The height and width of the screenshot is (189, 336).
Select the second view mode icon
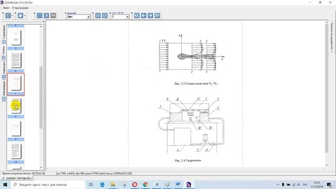click(x=46, y=16)
